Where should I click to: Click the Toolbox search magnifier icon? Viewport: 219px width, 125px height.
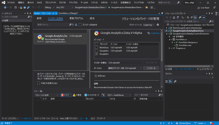click(x=29, y=17)
